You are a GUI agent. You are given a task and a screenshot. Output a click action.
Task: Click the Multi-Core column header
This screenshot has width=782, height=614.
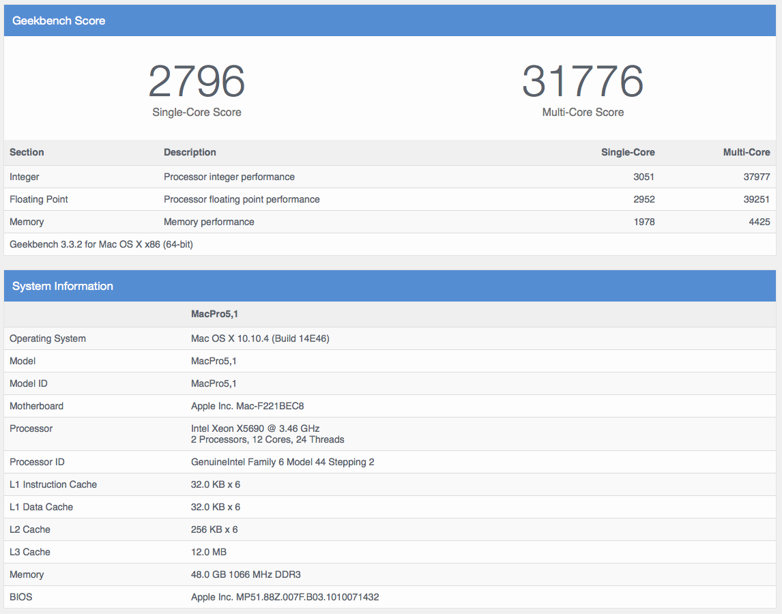click(x=747, y=152)
